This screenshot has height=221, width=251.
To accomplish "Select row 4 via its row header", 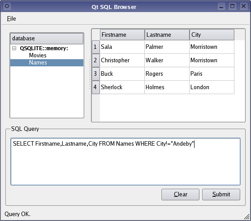I will click(x=96, y=87).
